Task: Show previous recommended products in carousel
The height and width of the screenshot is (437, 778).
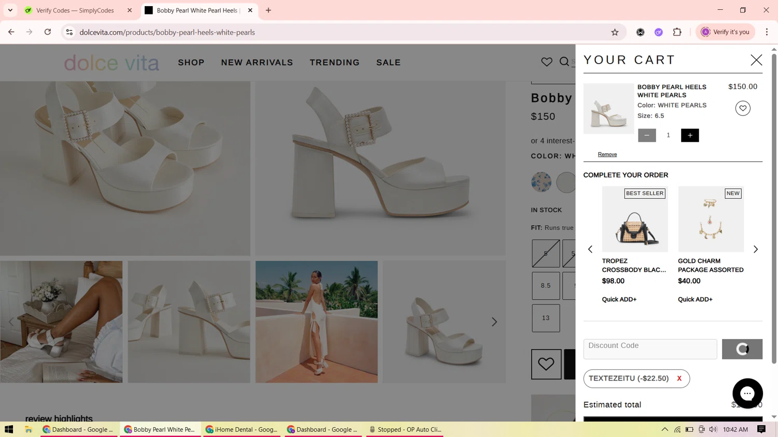Action: pyautogui.click(x=590, y=249)
